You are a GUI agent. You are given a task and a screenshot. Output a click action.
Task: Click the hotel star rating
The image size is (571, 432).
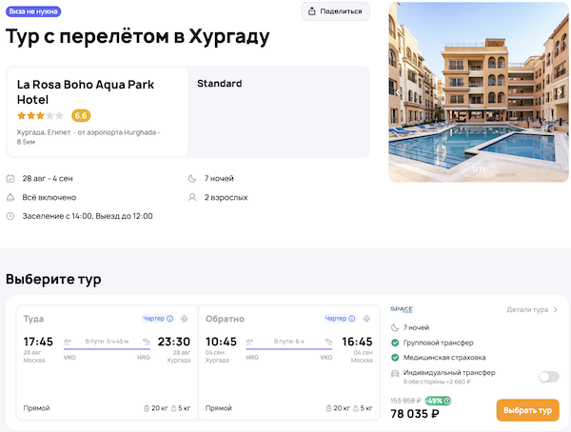tap(41, 115)
